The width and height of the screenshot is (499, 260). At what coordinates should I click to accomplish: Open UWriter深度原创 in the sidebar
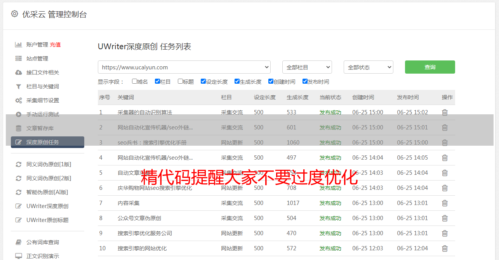tap(47, 206)
